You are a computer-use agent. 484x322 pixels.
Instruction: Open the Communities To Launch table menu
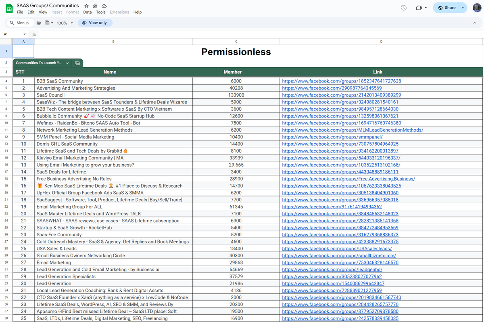click(67, 63)
